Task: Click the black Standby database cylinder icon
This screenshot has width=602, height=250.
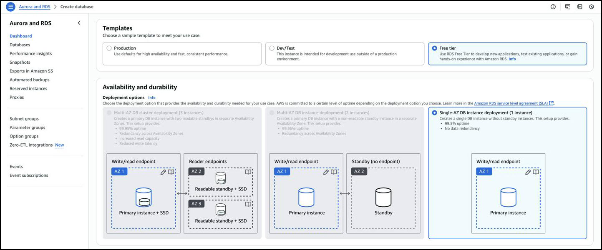Action: 383,197
